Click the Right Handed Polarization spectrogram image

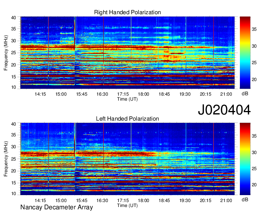[127, 53]
